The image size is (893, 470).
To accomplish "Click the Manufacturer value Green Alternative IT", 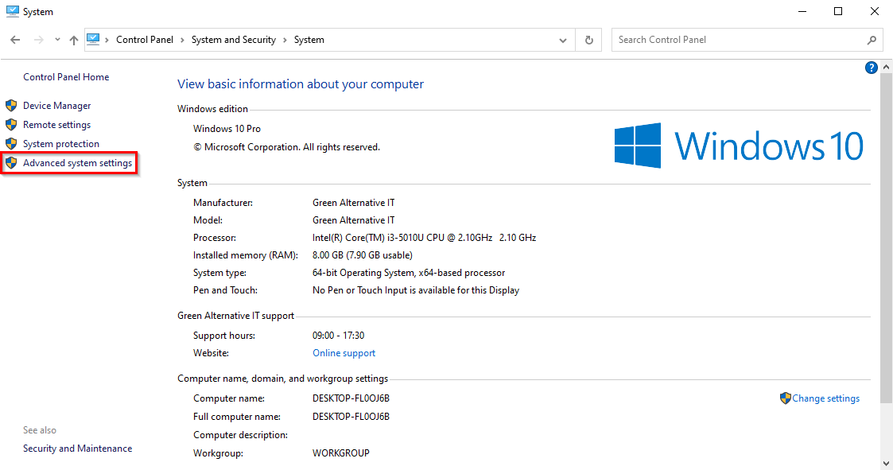I will pos(353,203).
